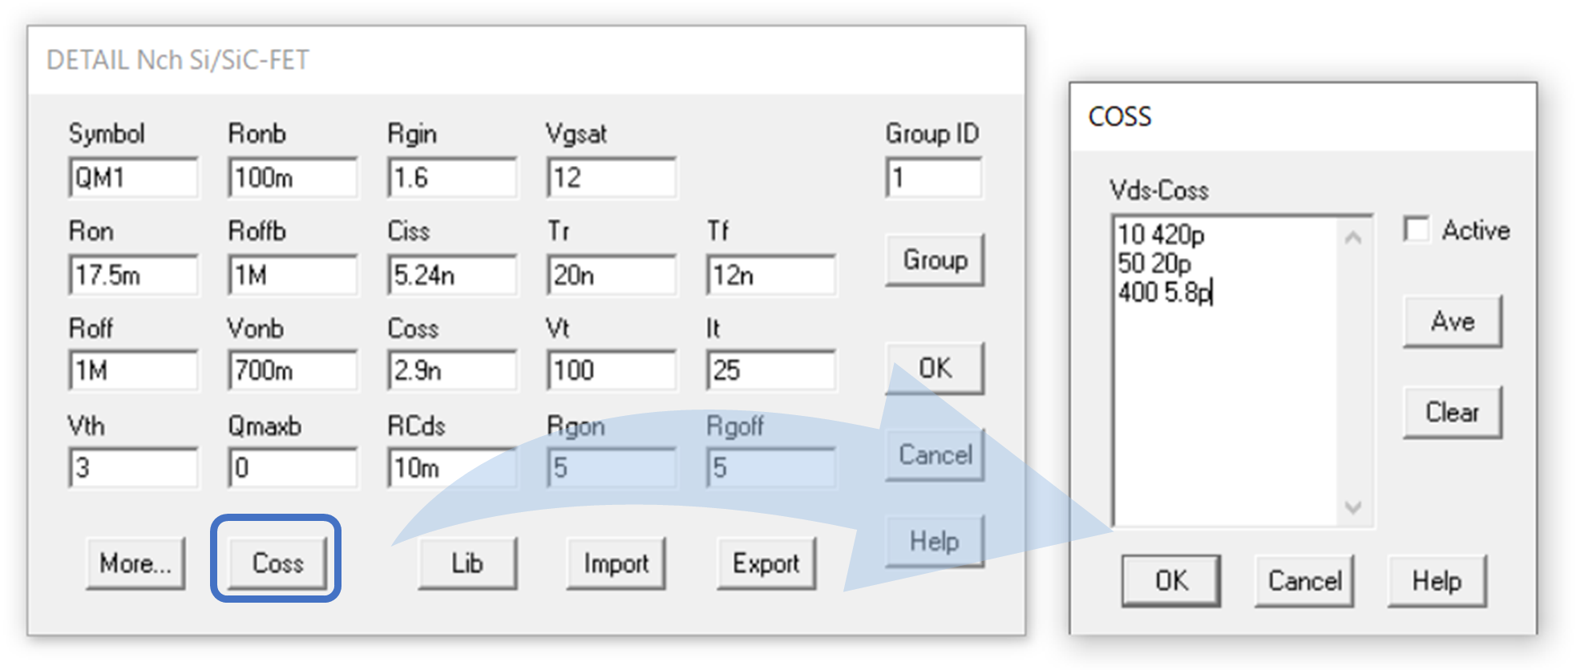Viewport: 1576px width, 670px height.
Task: Open Group settings with the Group button
Action: 934,259
